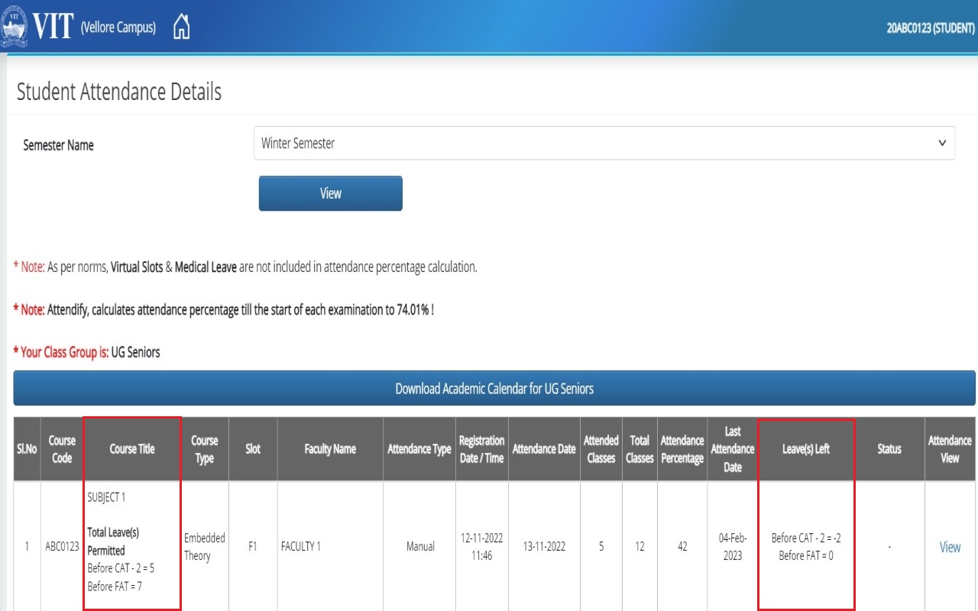
Task: Click the Faculty Name column header
Action: 330,449
